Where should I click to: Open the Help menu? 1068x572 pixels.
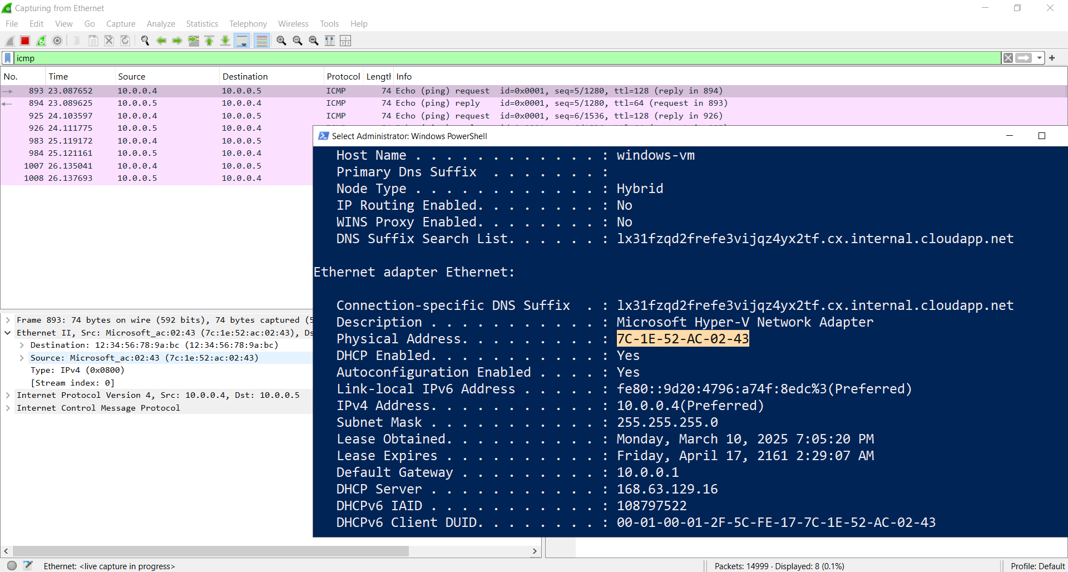pyautogui.click(x=359, y=24)
